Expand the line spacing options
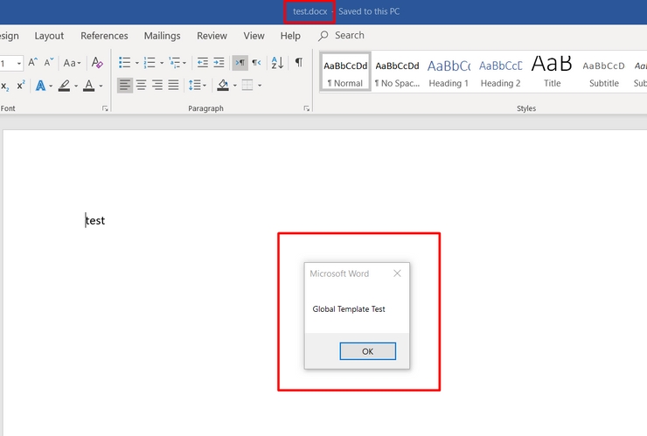This screenshot has width=647, height=436. [x=197, y=86]
